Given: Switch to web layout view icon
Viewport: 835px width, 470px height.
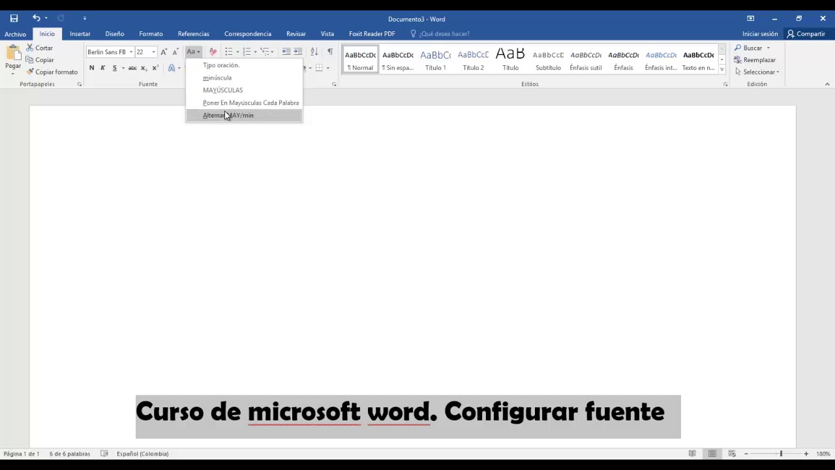Looking at the screenshot, I should tap(732, 454).
